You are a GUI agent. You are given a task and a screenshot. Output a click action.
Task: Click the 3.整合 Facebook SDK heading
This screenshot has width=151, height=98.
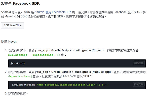point(20,4)
